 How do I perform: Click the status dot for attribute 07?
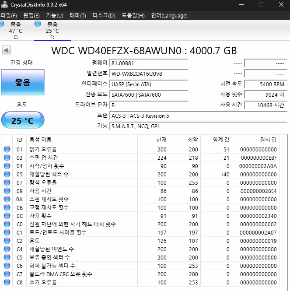pyautogui.click(x=7, y=182)
